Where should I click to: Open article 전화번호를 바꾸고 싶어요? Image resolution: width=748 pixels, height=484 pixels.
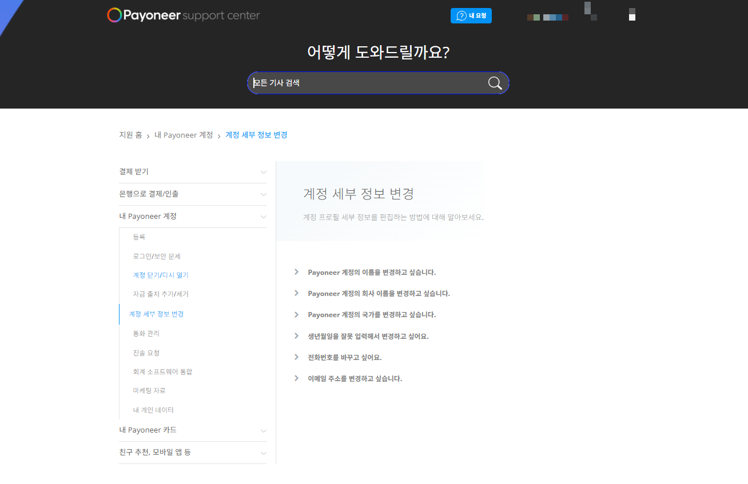tap(344, 357)
